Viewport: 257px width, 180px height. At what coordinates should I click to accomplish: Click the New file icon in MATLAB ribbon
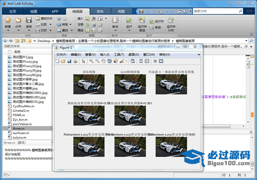pos(8,20)
